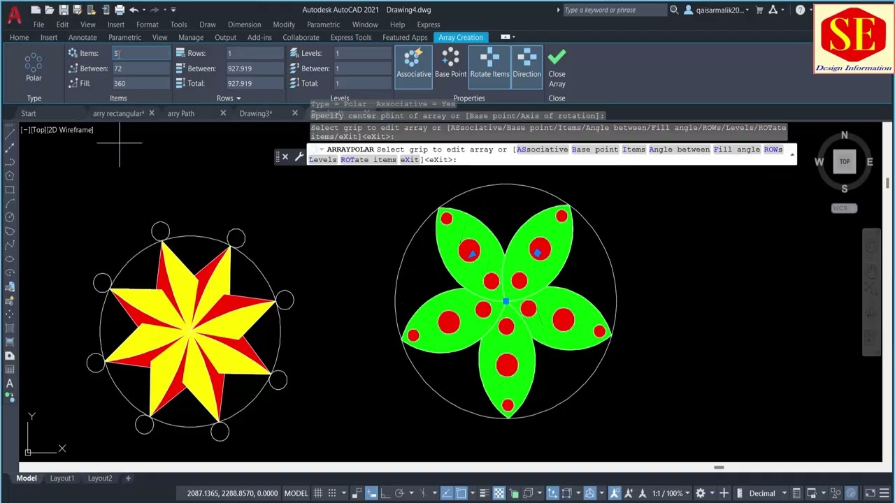Select the Arc tool in draw toolbar
895x503 pixels.
coord(10,203)
